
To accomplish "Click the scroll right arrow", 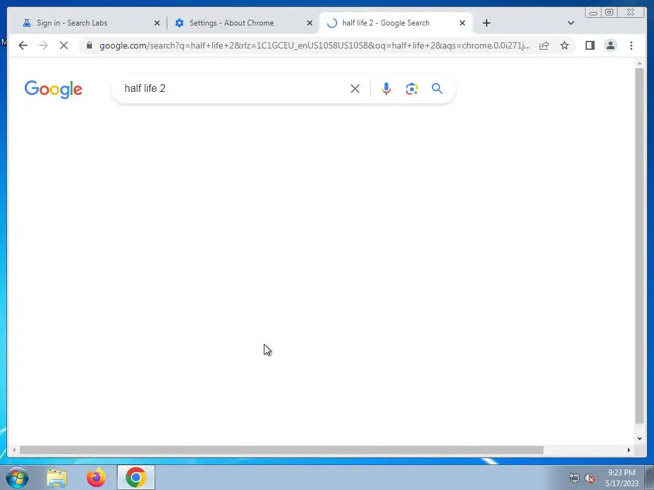I will [629, 450].
